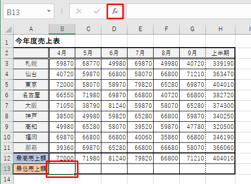The width and height of the screenshot is (251, 184).
Task: Select row 2 header
Action: [7, 53]
